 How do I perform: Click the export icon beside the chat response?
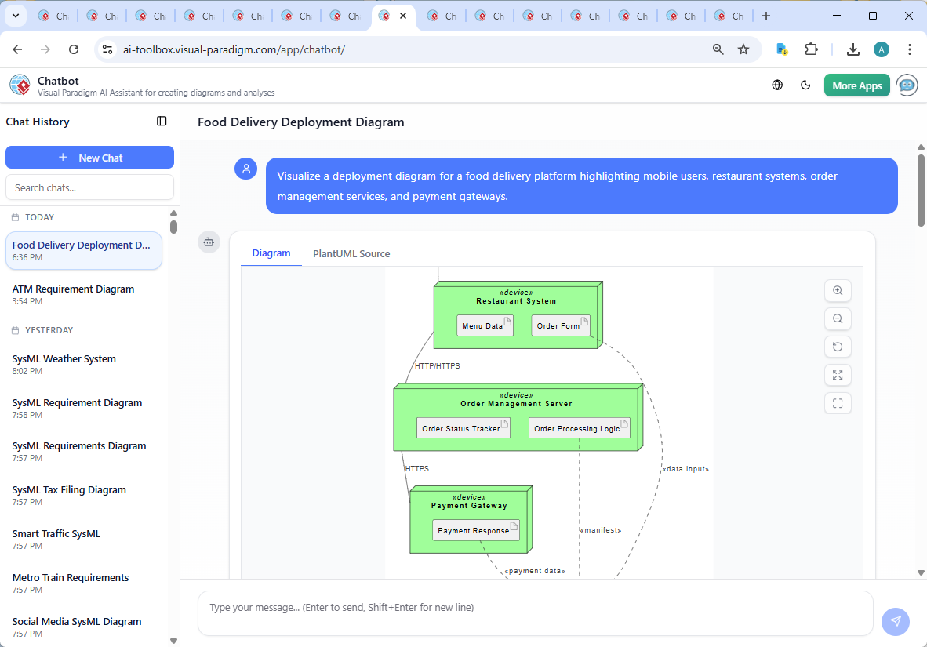209,242
